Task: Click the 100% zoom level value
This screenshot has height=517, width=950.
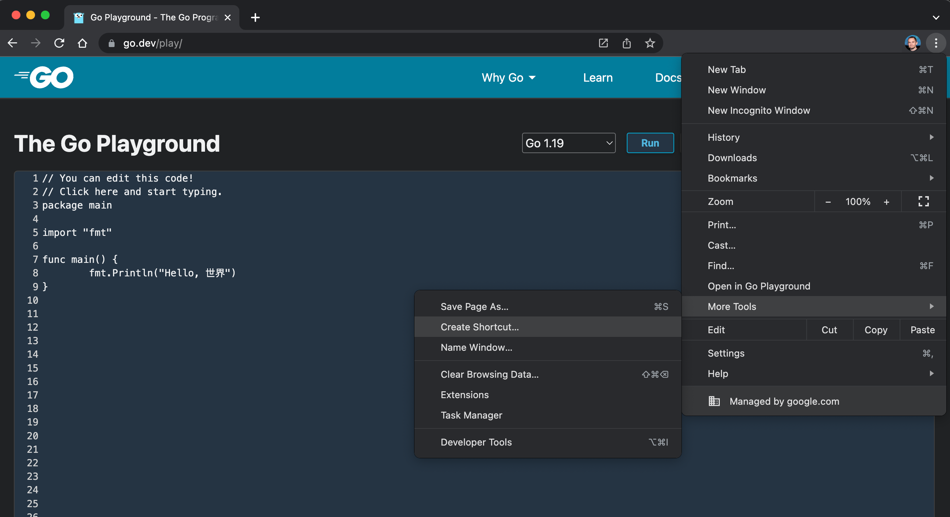Action: pyautogui.click(x=857, y=202)
